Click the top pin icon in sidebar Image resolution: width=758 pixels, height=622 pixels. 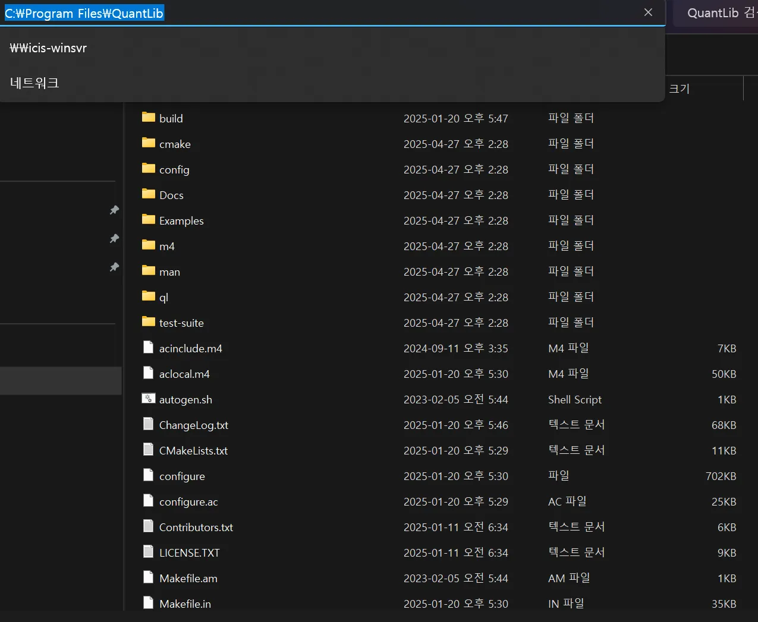coord(114,210)
